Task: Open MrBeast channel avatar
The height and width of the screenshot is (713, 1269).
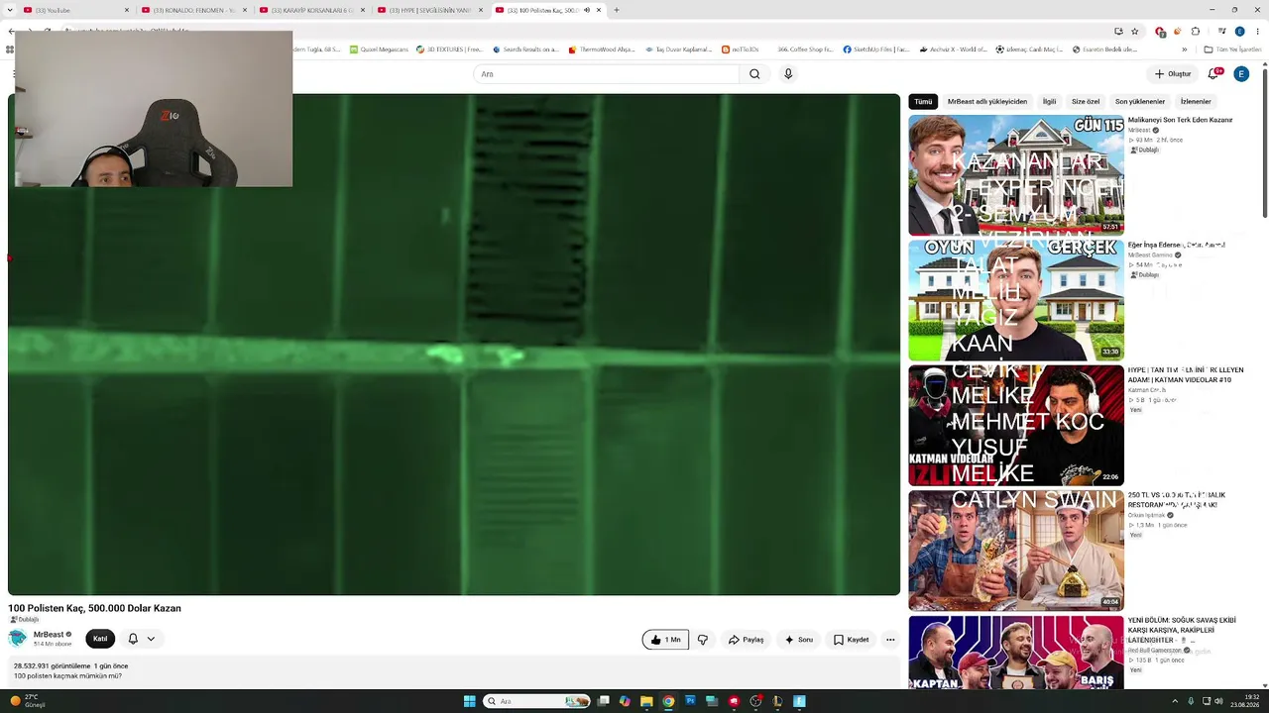Action: 18,639
